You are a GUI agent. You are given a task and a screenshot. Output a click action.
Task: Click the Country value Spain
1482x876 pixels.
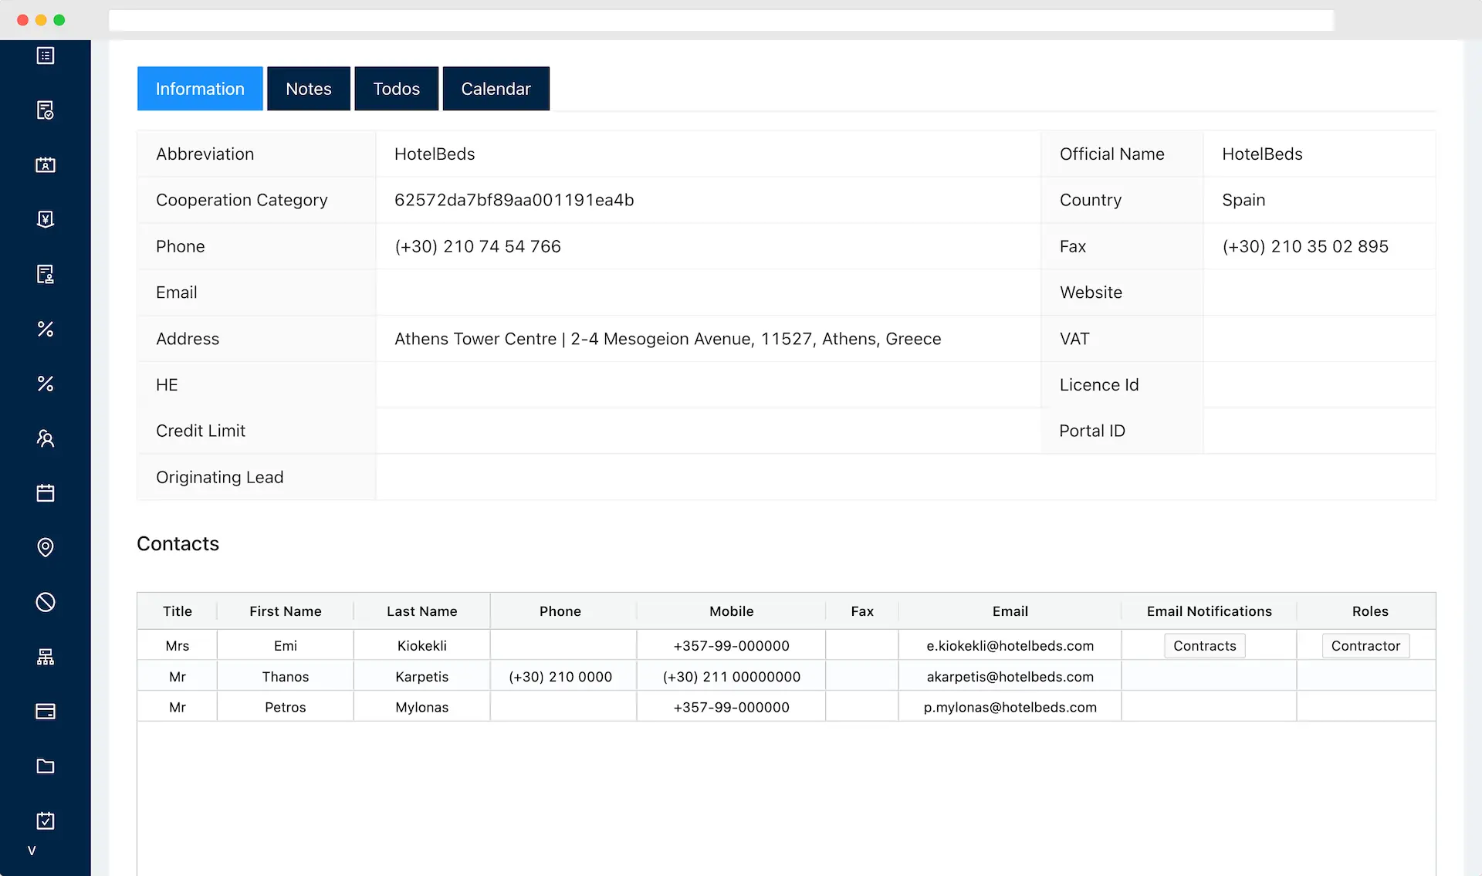(x=1243, y=200)
